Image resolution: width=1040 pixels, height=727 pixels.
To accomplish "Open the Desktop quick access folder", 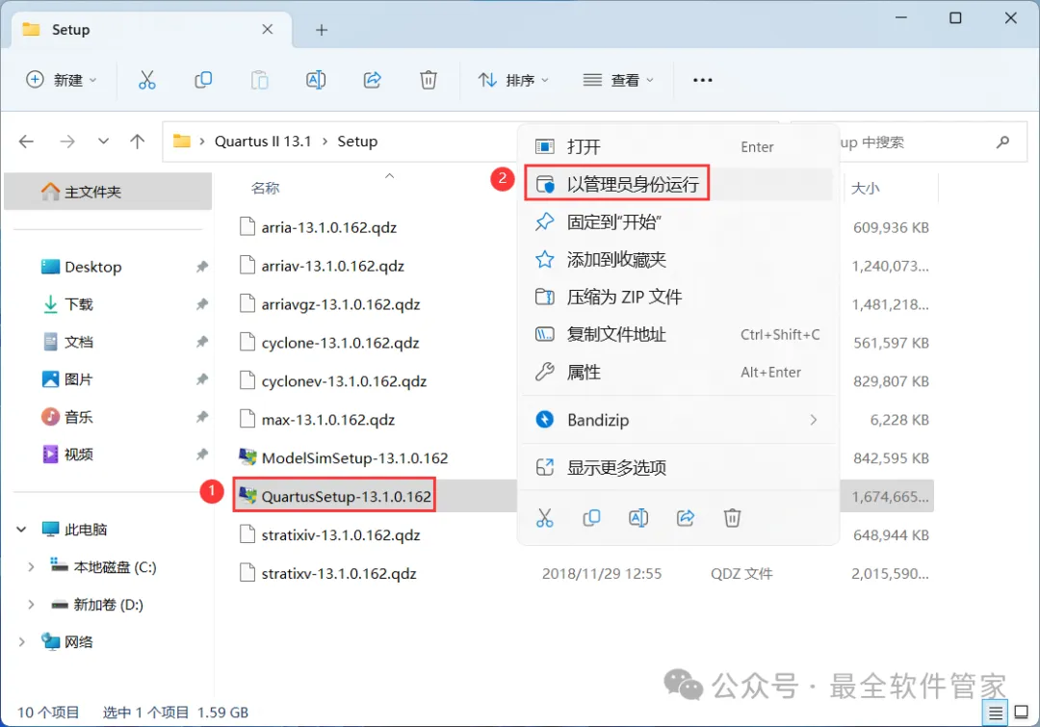I will [92, 267].
